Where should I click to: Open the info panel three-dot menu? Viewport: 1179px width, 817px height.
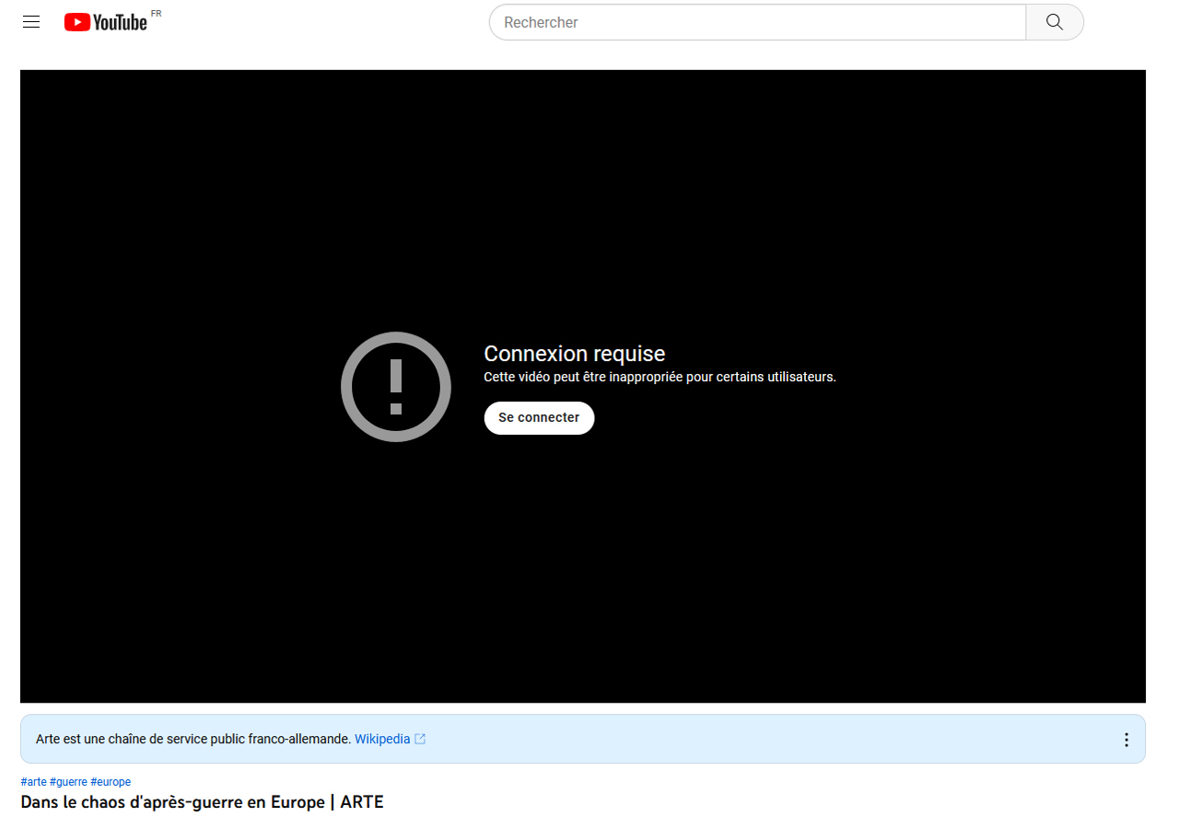coord(1126,740)
